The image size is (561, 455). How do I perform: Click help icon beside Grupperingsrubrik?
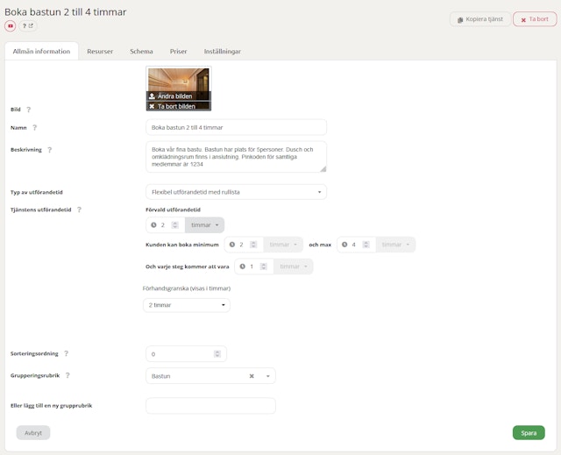pos(67,375)
